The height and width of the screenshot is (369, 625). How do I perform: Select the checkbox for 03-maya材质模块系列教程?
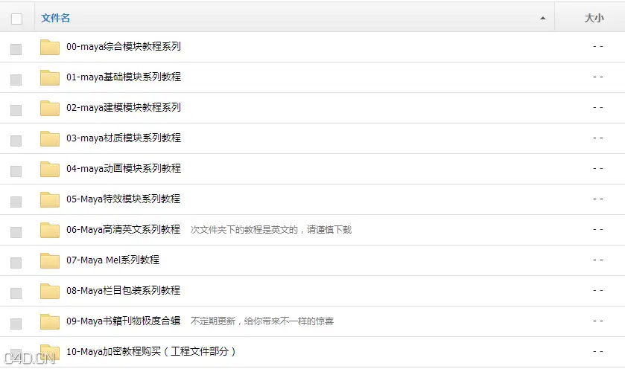16,141
